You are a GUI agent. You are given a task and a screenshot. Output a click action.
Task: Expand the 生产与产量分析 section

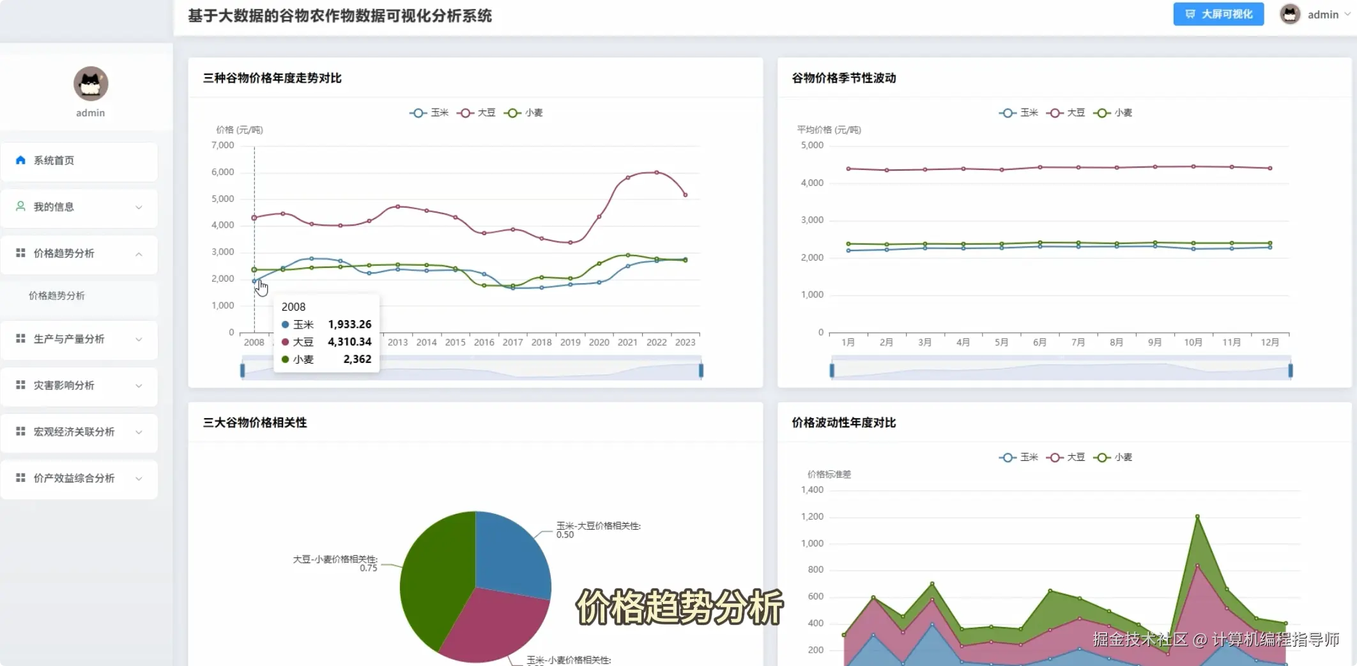coord(79,339)
